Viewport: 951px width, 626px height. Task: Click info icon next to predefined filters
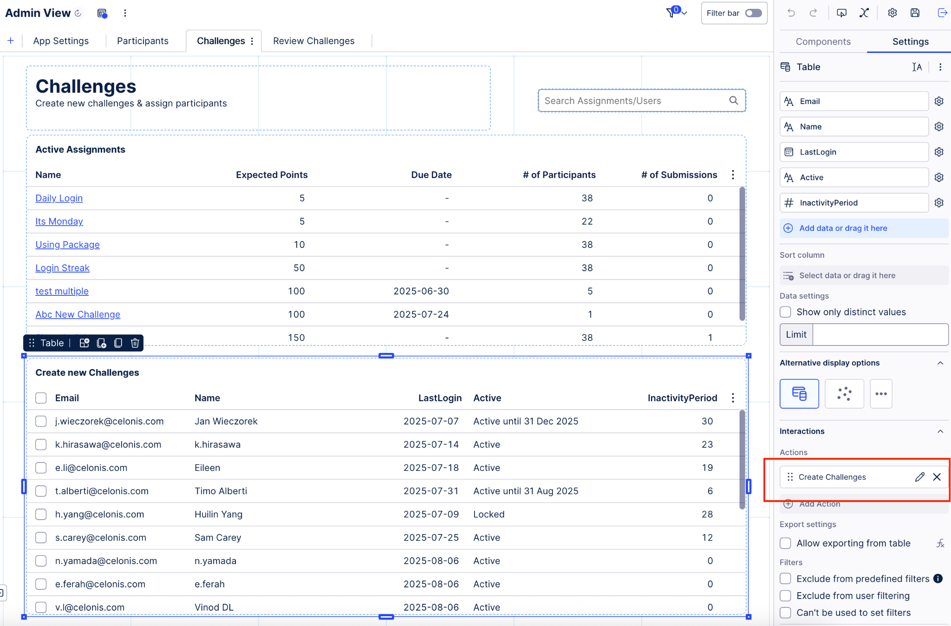[x=938, y=579]
